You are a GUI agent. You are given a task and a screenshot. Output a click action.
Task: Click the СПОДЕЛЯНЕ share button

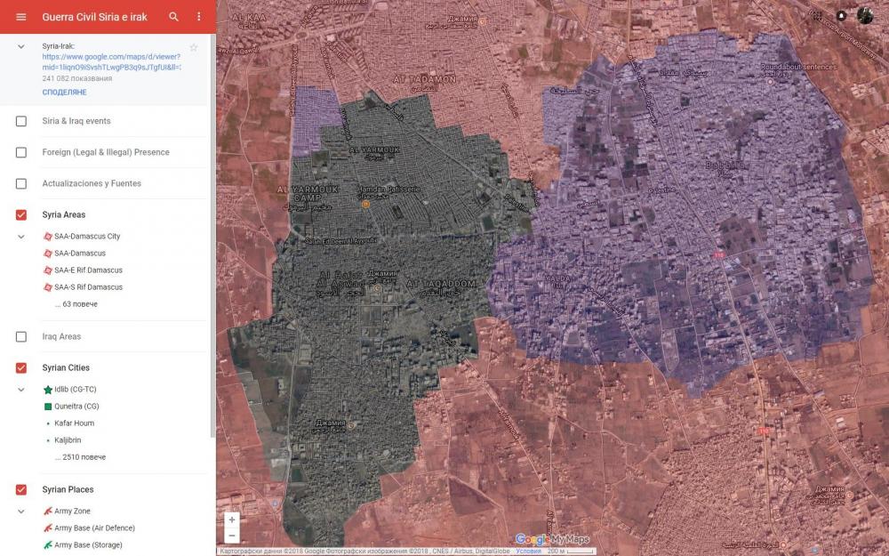pos(64,92)
